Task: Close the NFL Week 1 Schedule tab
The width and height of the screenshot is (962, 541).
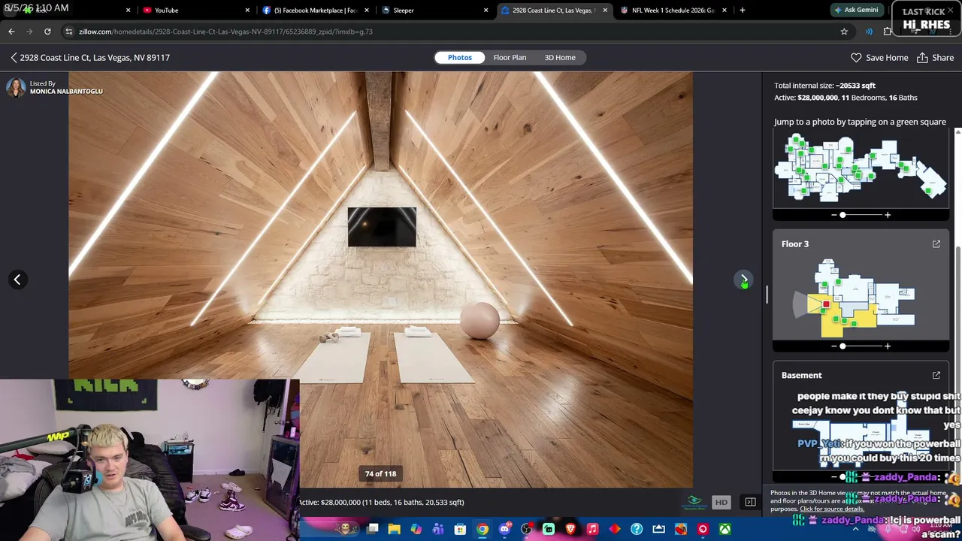Action: point(725,11)
